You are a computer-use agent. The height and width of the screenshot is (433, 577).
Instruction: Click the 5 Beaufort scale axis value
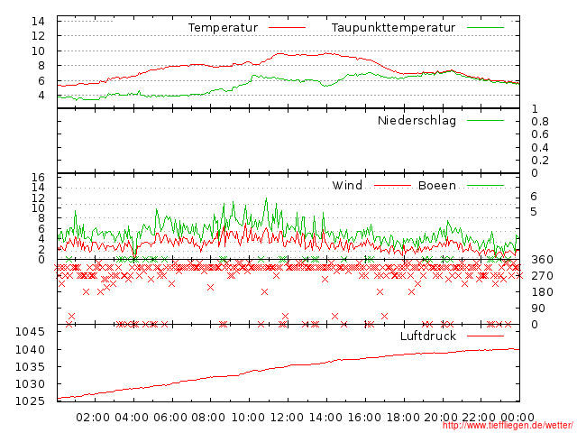[x=534, y=212]
